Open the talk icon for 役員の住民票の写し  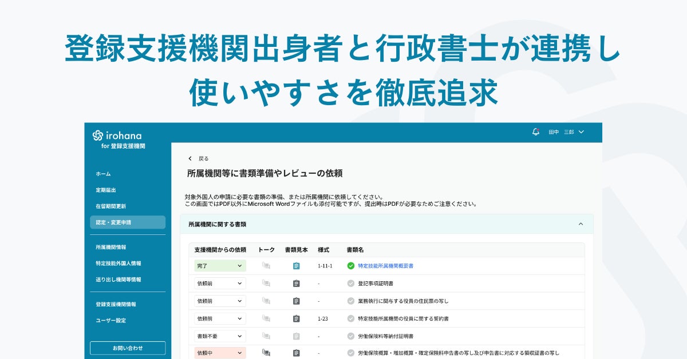pyautogui.click(x=266, y=301)
